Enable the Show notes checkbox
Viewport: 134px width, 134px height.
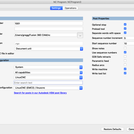pyautogui.click(x=125, y=48)
